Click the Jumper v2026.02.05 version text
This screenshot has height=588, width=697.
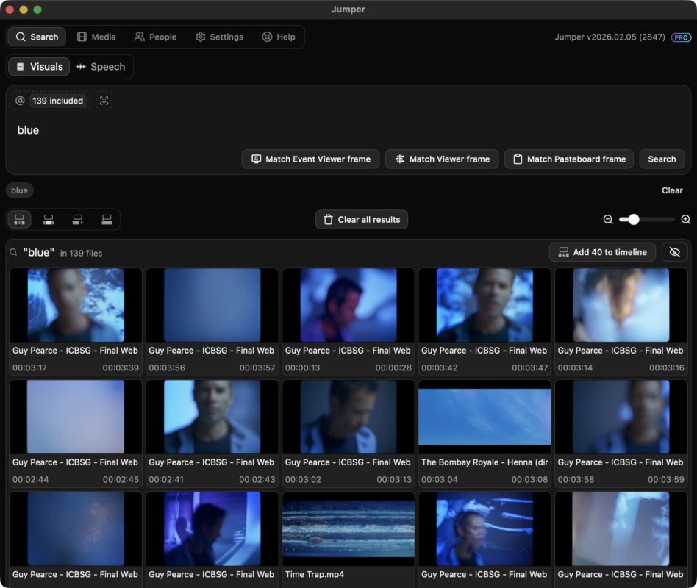tap(610, 37)
